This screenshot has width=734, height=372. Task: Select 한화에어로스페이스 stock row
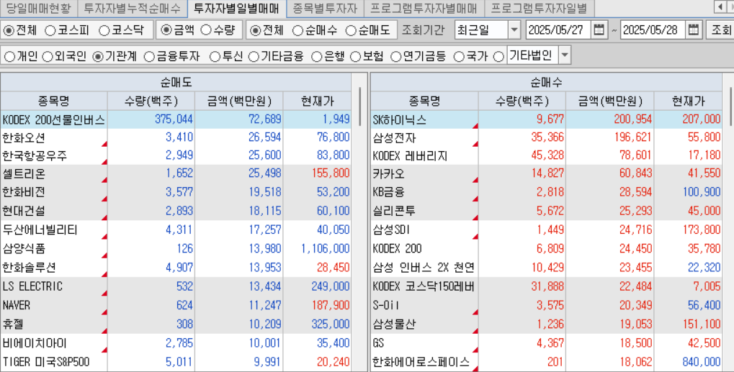click(x=547, y=362)
